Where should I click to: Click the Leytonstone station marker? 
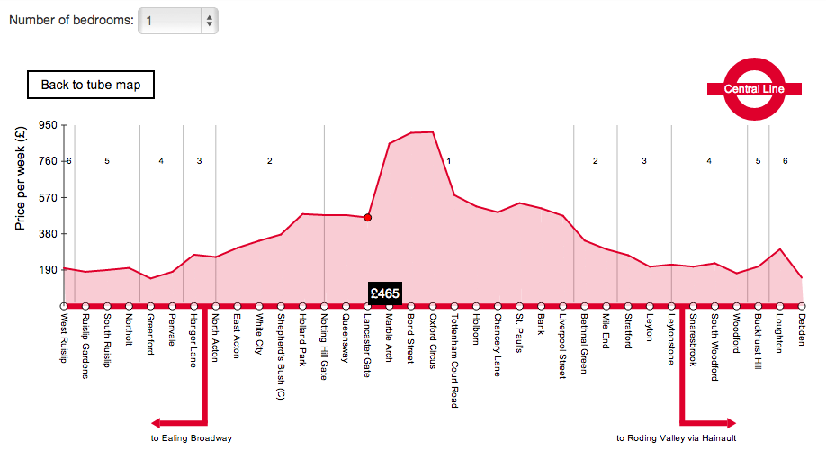tap(671, 306)
